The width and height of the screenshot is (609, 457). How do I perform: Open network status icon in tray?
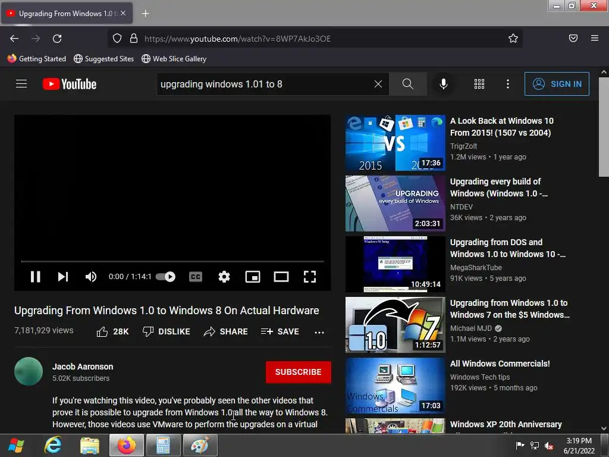tap(535, 446)
